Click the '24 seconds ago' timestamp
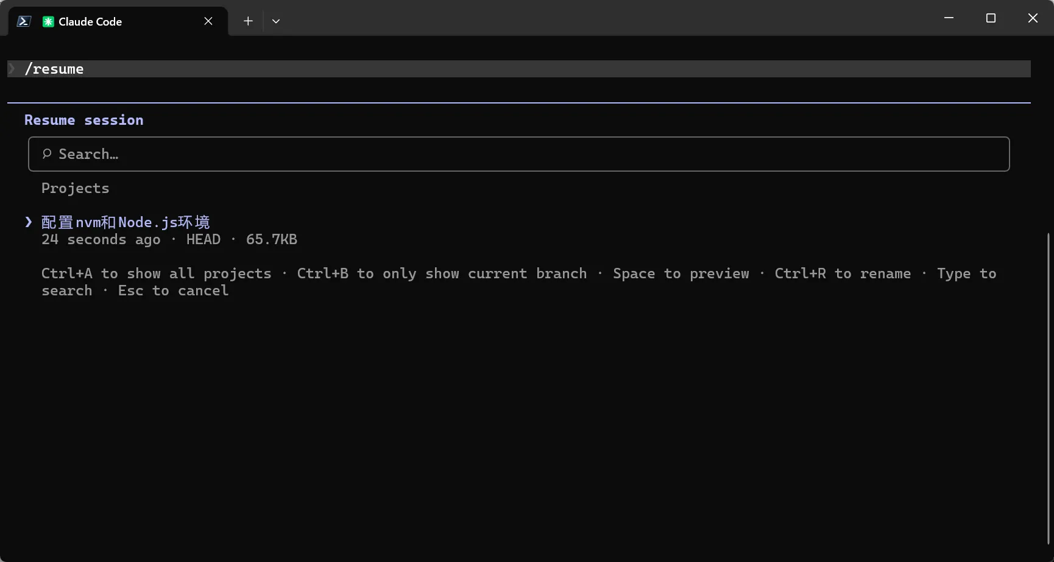The width and height of the screenshot is (1054, 562). pos(101,239)
